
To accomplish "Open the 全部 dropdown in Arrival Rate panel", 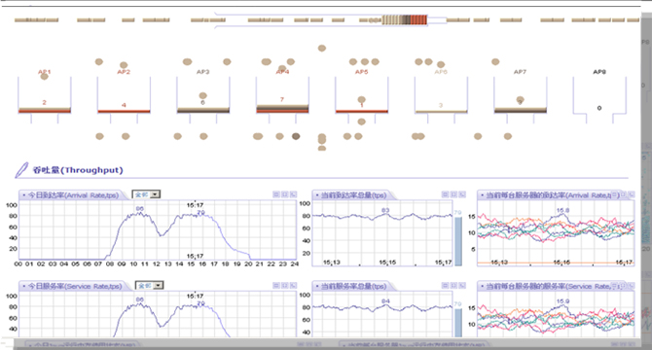I will [146, 194].
